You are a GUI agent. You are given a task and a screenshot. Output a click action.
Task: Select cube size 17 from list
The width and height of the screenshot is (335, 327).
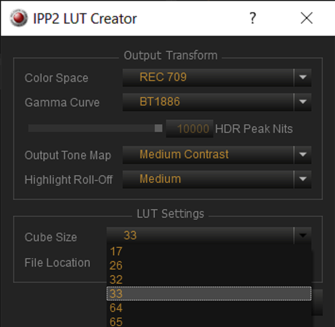point(209,251)
